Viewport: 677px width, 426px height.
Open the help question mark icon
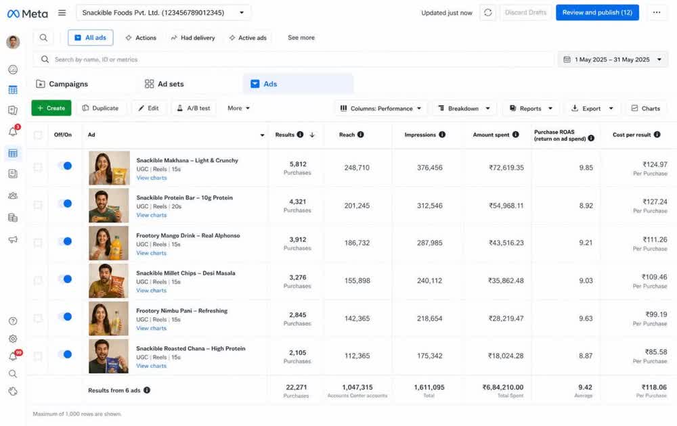13,321
